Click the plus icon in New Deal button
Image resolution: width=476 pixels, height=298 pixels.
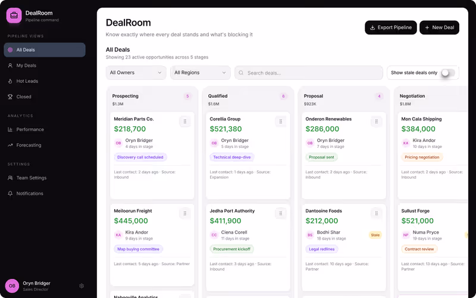click(x=427, y=27)
